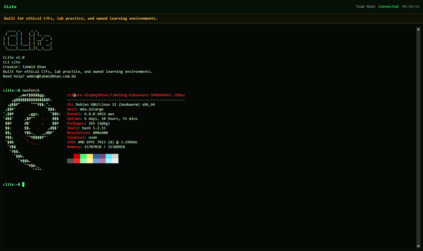The width and height of the screenshot is (423, 251).
Task: Click the Host: m6a.2xlarge line
Action: pyautogui.click(x=85, y=109)
